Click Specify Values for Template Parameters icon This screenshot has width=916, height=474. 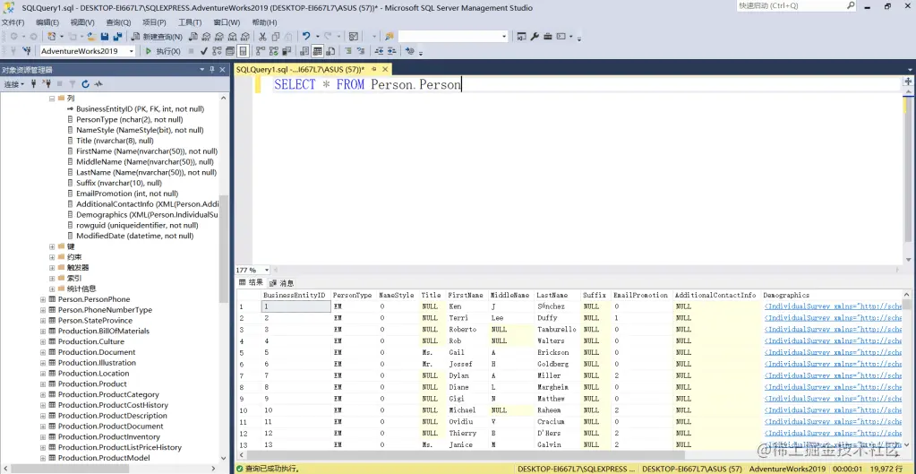click(x=409, y=51)
